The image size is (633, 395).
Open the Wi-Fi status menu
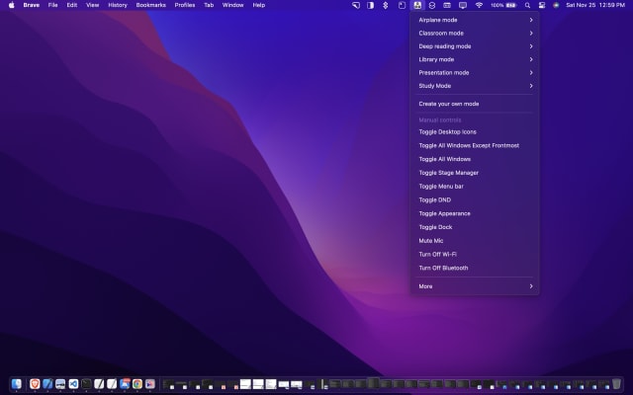(479, 5)
